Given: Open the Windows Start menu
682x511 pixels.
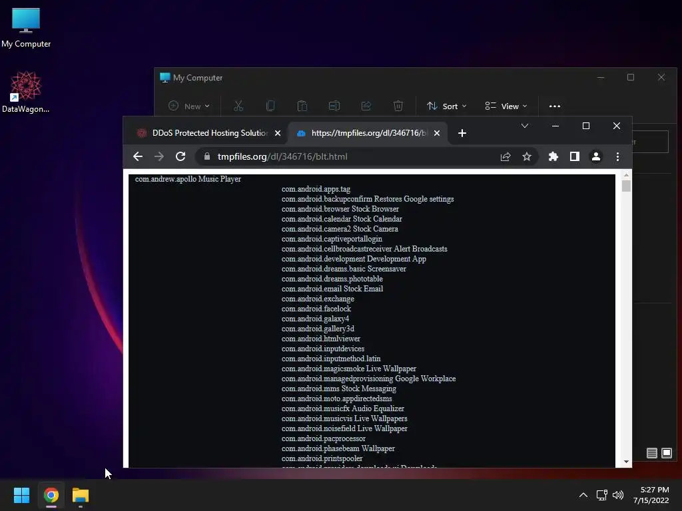Looking at the screenshot, I should (21, 495).
